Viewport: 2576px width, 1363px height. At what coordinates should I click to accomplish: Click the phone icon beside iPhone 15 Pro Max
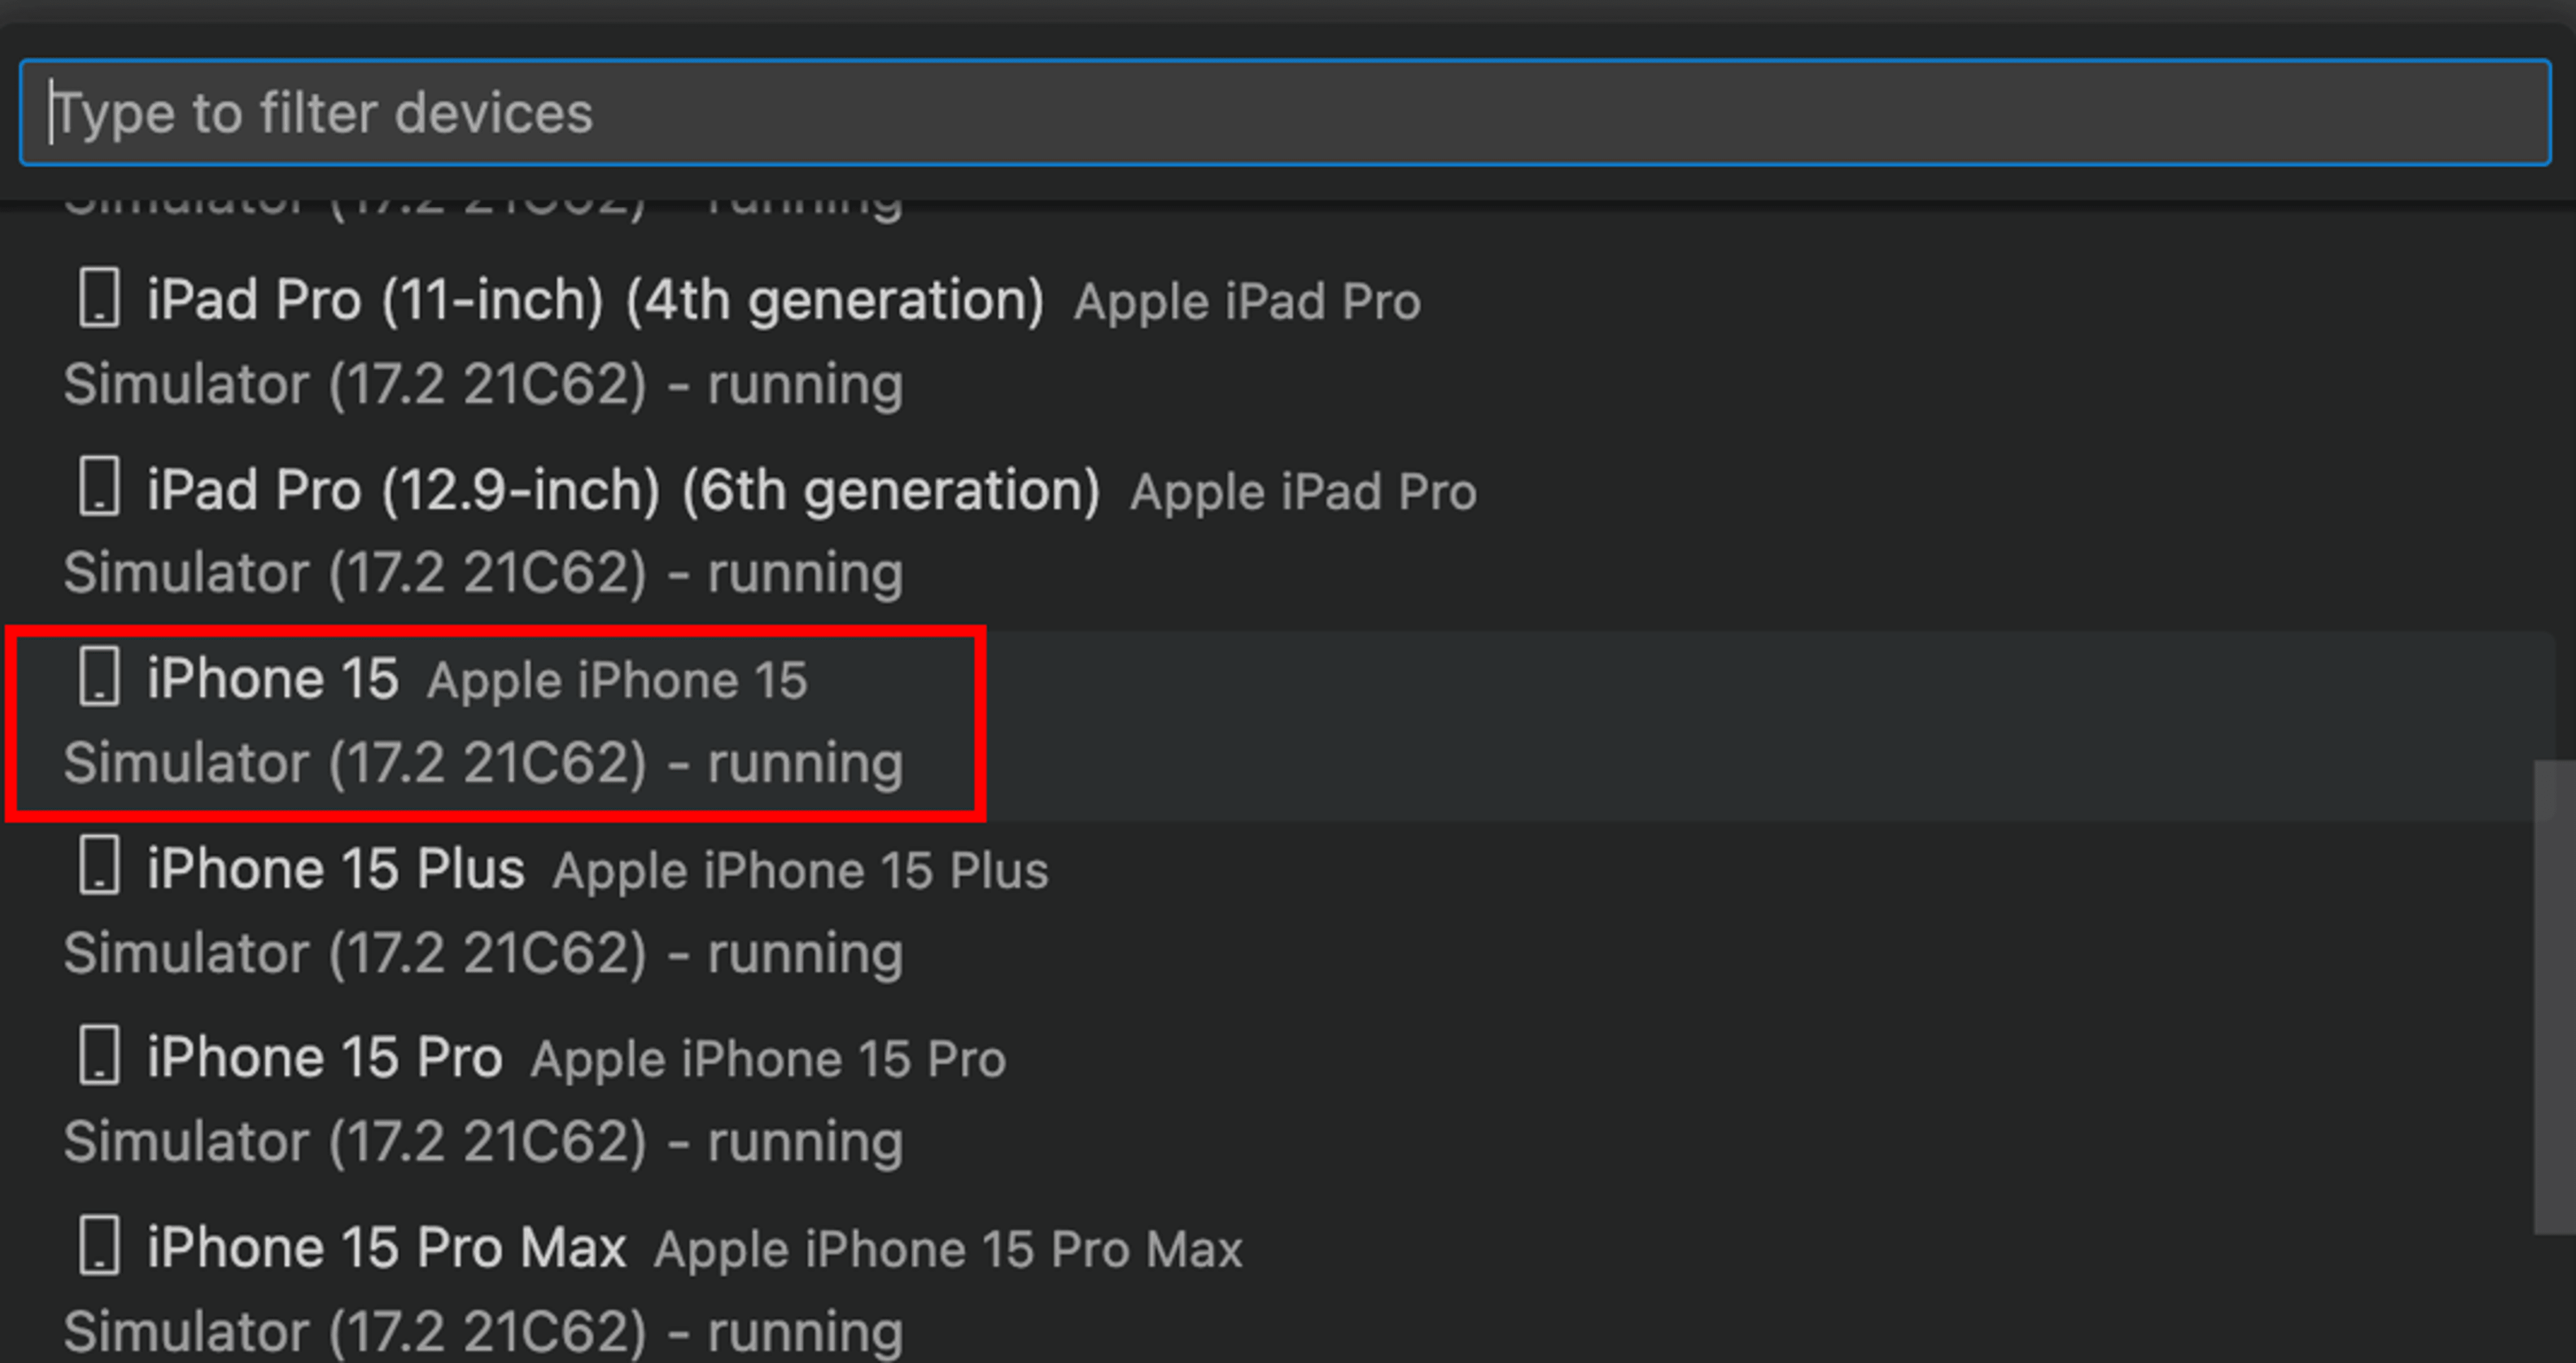pyautogui.click(x=99, y=1245)
